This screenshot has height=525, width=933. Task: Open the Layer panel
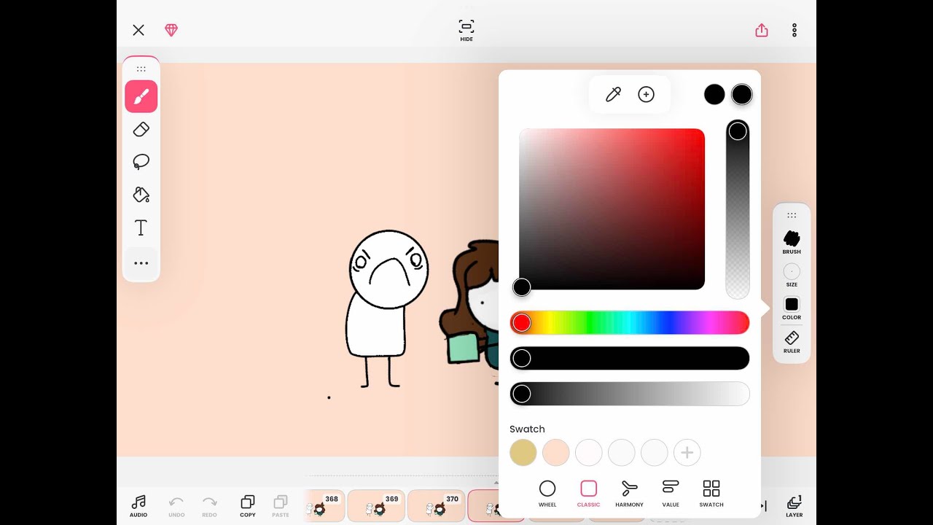click(795, 505)
